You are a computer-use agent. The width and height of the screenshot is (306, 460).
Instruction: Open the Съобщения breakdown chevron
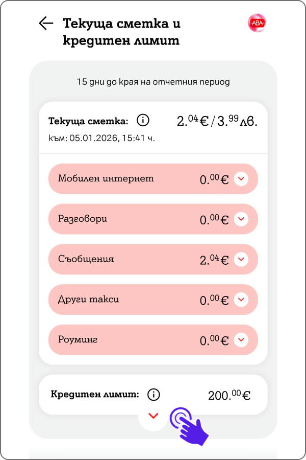(241, 259)
